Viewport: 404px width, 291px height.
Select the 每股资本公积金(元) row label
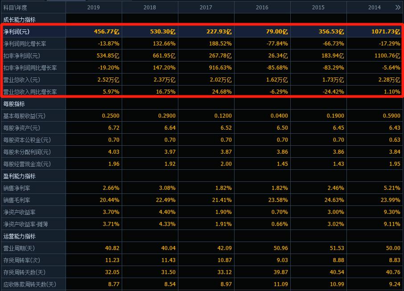tap(27, 140)
